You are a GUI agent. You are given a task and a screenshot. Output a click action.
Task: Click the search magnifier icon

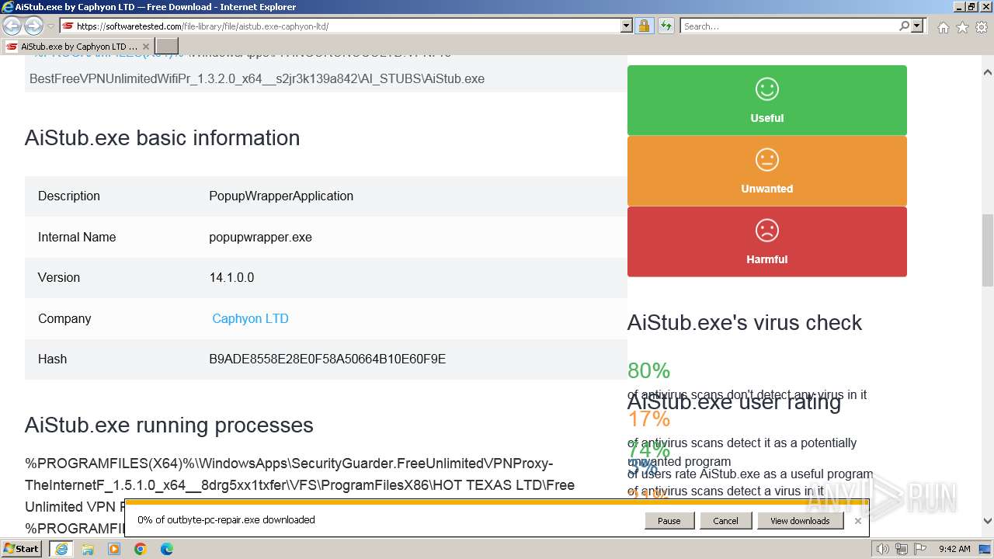pyautogui.click(x=904, y=26)
